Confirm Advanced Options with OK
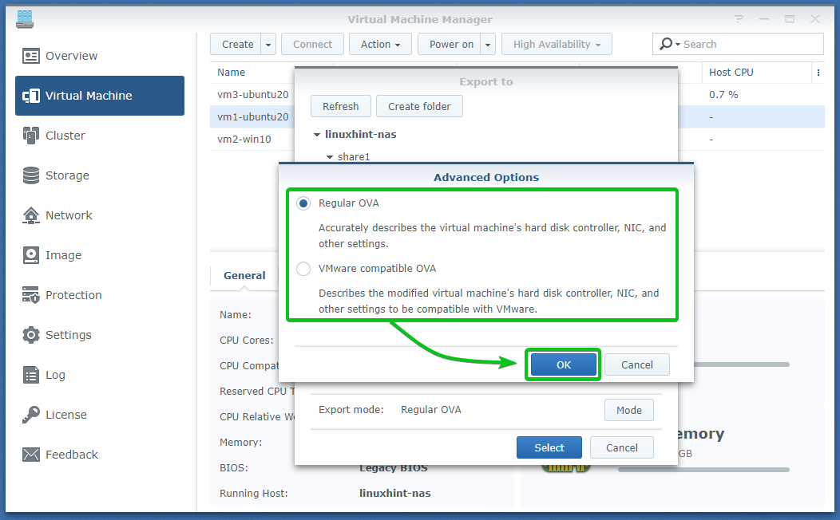This screenshot has width=840, height=520. pos(563,364)
